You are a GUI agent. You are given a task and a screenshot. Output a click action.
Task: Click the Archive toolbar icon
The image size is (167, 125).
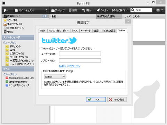pos(58,10)
